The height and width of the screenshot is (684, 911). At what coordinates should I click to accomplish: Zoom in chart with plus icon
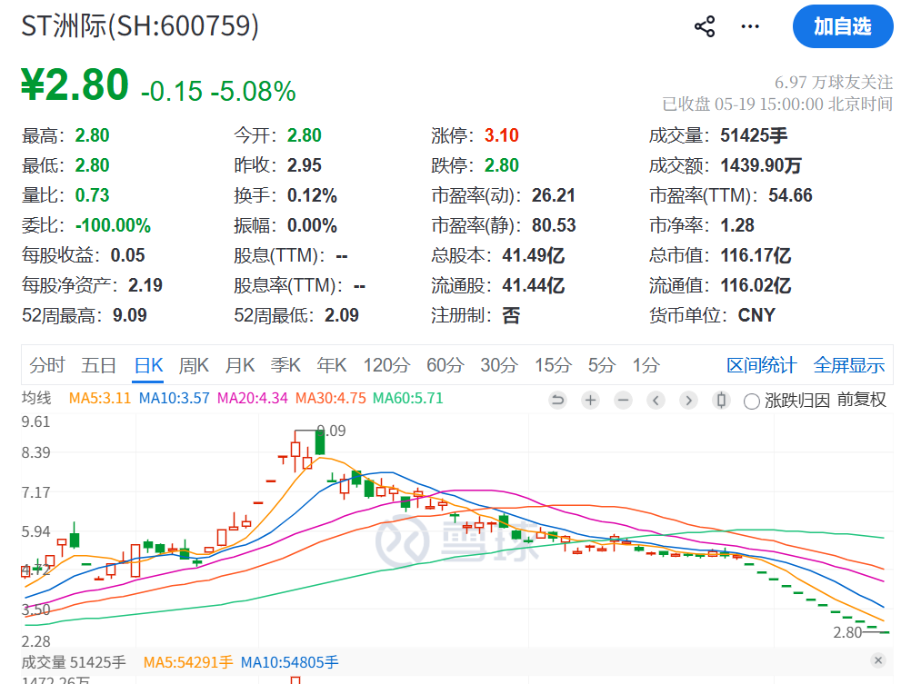(590, 400)
